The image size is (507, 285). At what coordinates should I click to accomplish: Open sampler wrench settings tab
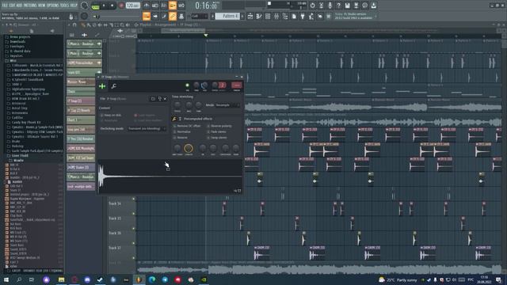[x=113, y=86]
